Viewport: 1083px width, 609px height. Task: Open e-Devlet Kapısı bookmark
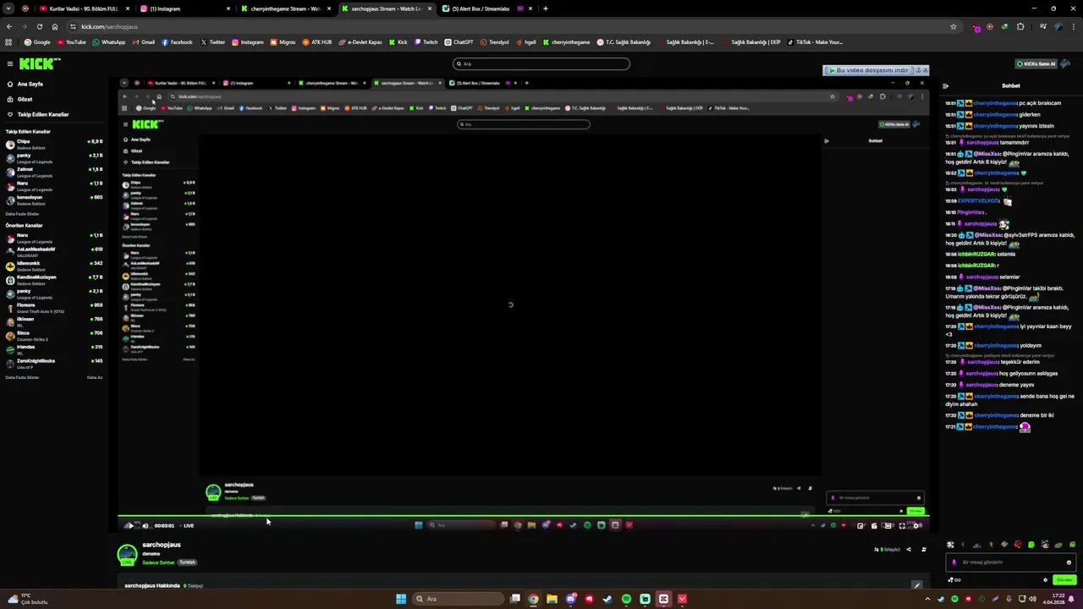point(360,42)
